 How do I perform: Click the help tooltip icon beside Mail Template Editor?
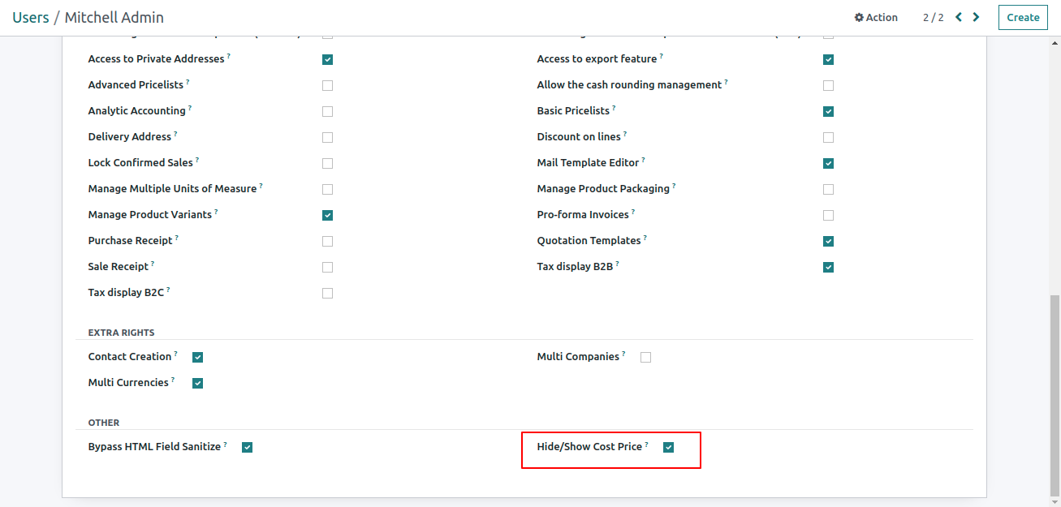(x=644, y=160)
